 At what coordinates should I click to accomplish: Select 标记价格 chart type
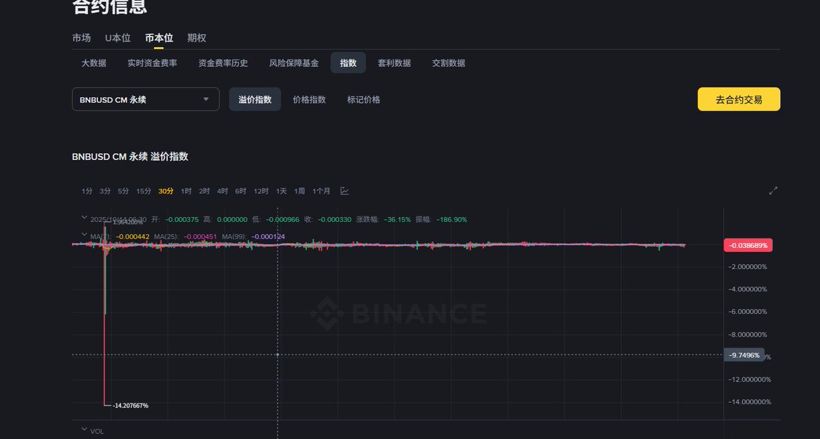[364, 99]
